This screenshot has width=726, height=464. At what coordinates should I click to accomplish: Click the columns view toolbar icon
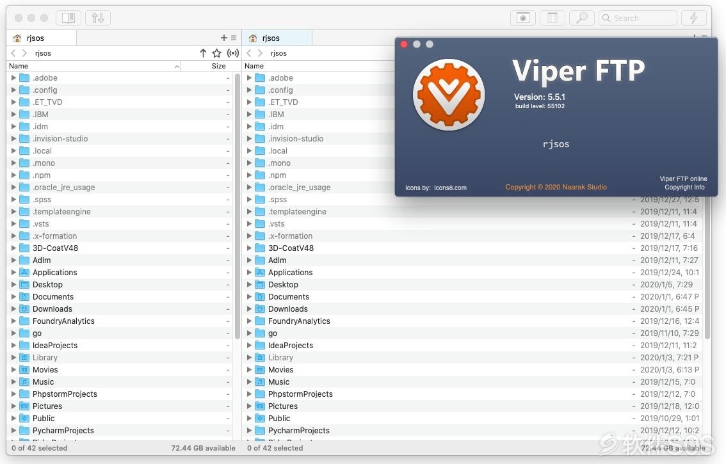pyautogui.click(x=553, y=18)
